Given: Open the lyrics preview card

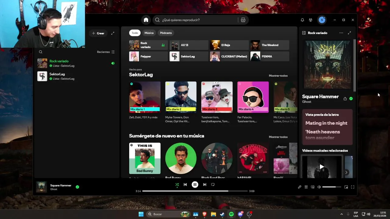Looking at the screenshot, I should click(327, 127).
